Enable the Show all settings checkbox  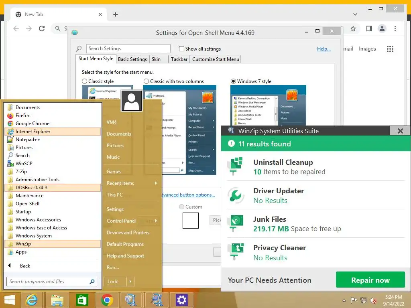click(x=181, y=49)
